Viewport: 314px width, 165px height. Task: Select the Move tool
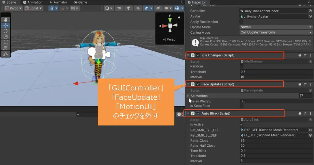pos(6,25)
